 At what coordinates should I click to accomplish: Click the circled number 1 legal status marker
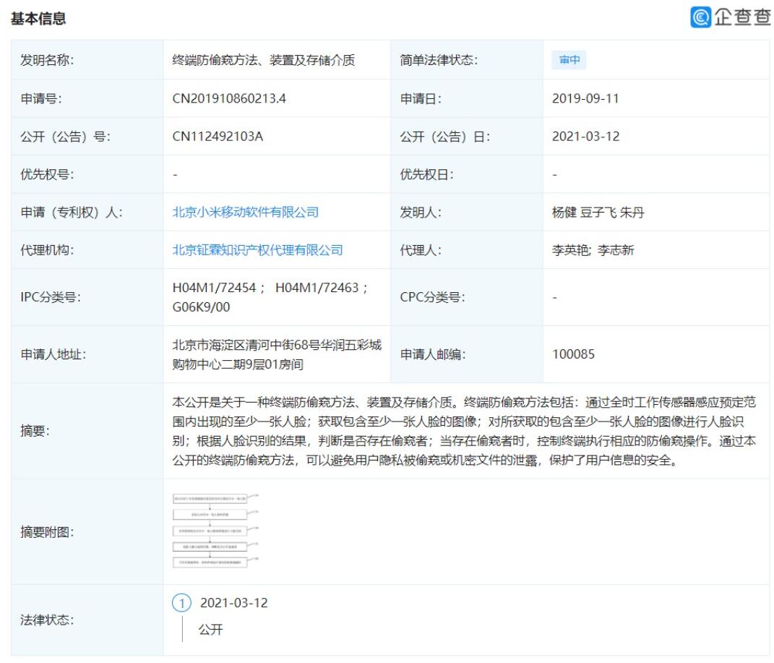point(184,602)
